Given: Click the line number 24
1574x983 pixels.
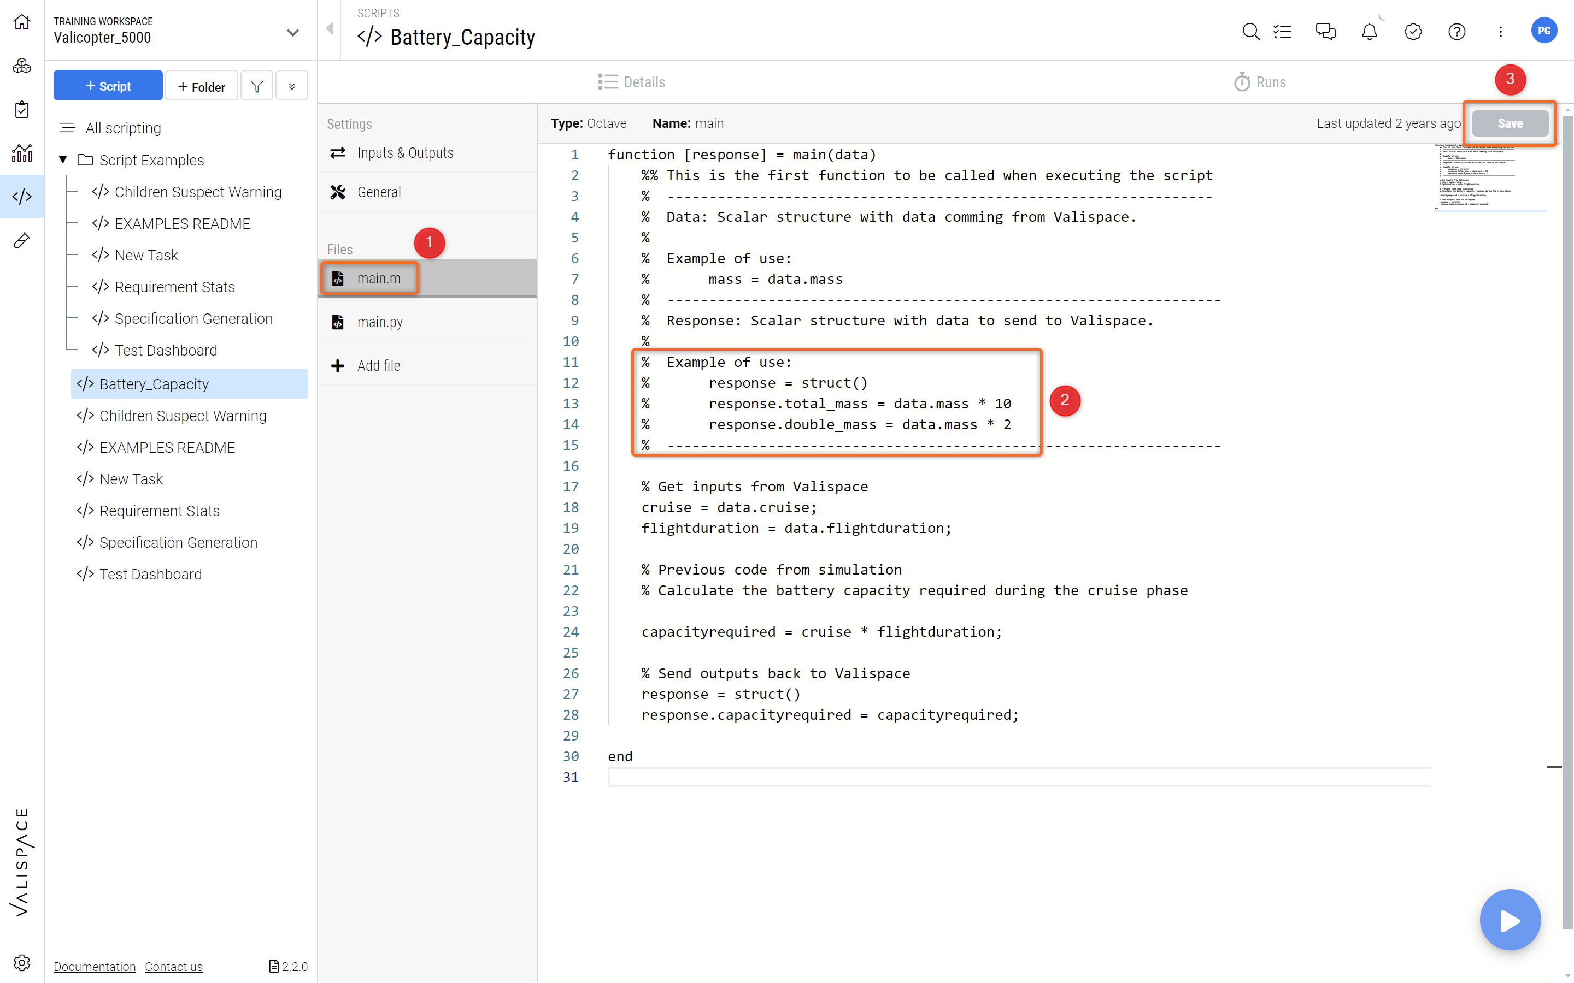Looking at the screenshot, I should (x=571, y=631).
